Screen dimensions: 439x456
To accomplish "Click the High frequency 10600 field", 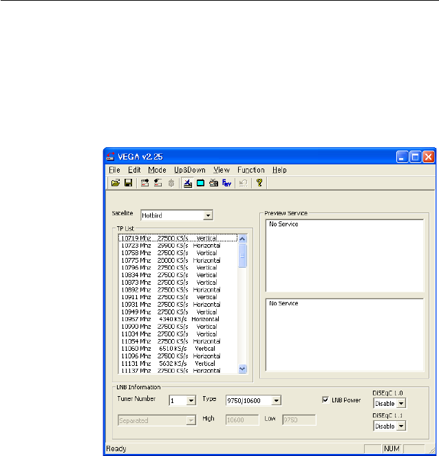I will (x=242, y=420).
